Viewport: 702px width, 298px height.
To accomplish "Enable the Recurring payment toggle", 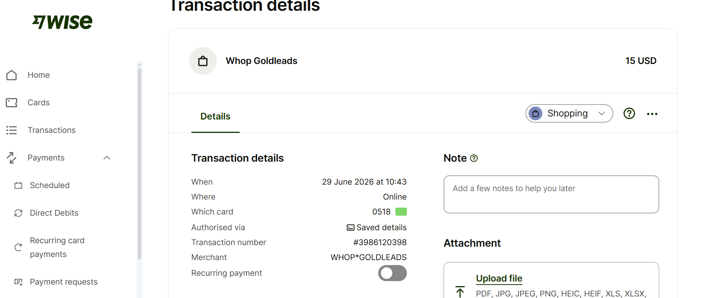I will [x=392, y=273].
